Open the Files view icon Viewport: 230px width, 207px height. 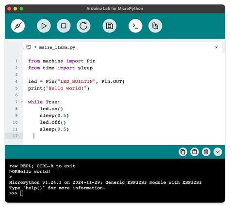click(x=155, y=26)
